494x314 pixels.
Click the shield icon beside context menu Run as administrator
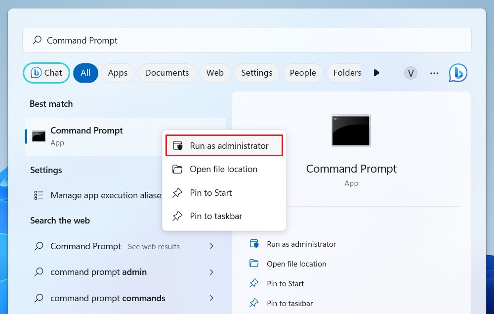(178, 146)
